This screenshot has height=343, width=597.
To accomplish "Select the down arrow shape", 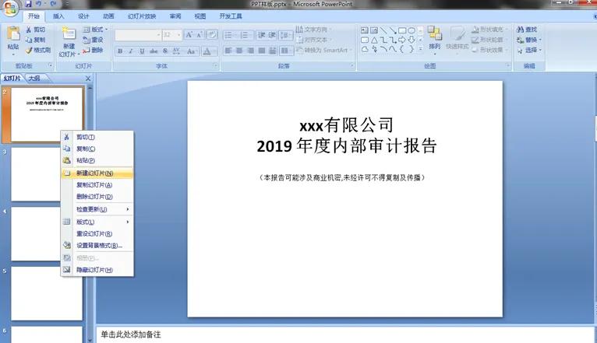I will (412, 40).
